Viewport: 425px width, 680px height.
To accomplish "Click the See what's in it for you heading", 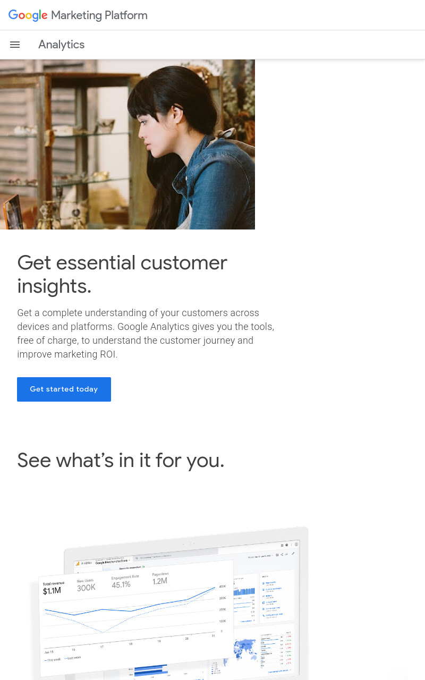I will 121,460.
